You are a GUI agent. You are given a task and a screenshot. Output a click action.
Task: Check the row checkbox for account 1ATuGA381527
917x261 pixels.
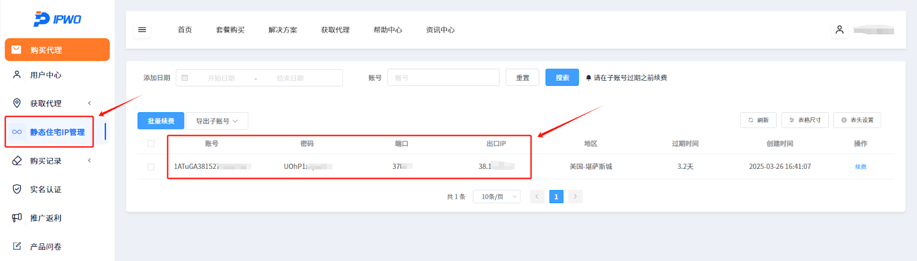[x=151, y=167]
